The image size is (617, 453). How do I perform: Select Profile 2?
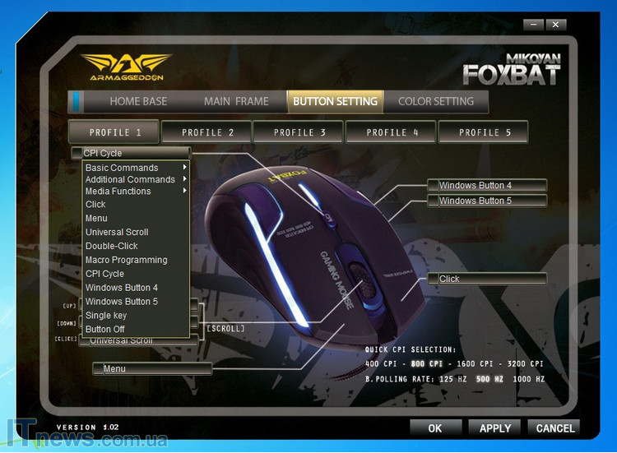[x=207, y=132]
